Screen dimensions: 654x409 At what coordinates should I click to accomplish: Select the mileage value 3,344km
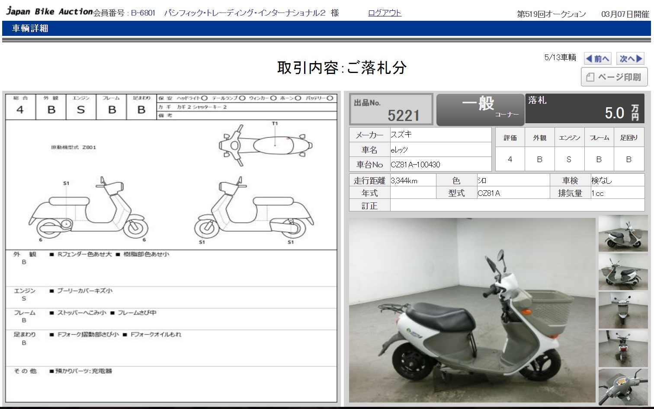404,181
